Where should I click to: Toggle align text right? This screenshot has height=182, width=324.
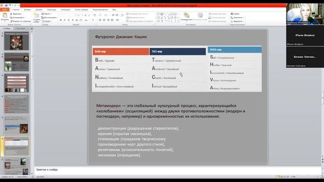[108, 20]
